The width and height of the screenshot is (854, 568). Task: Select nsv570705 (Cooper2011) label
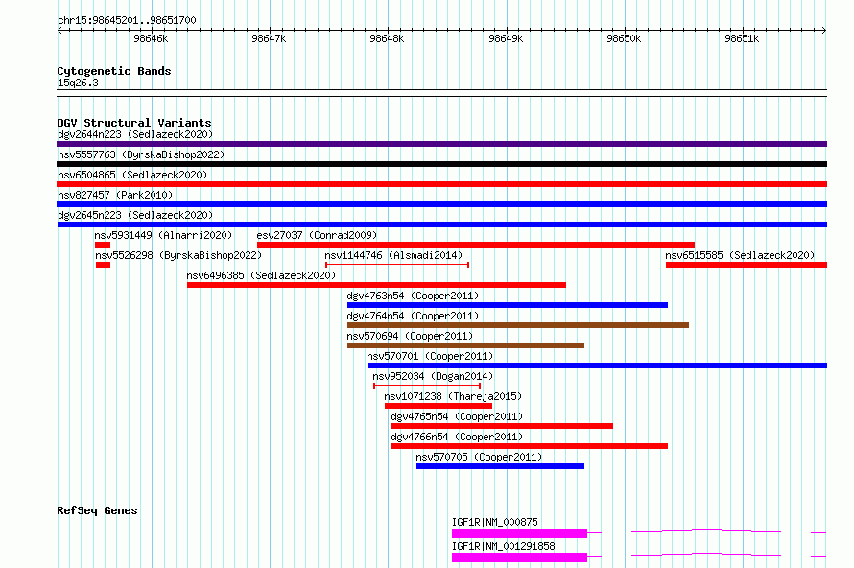pyautogui.click(x=479, y=457)
